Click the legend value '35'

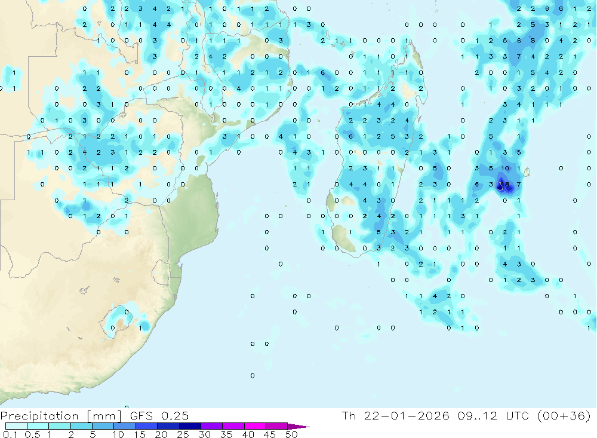pyautogui.click(x=226, y=434)
